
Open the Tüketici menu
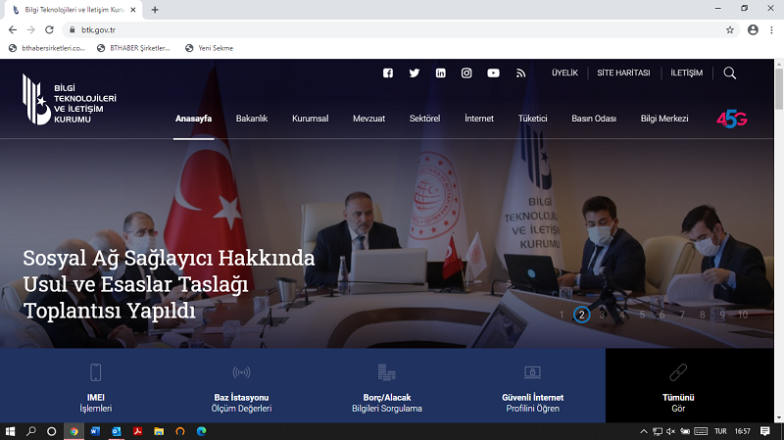pos(532,119)
